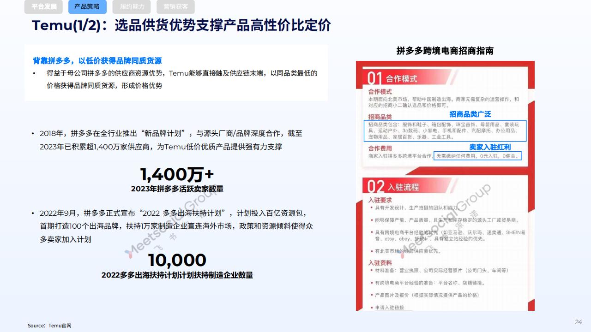The width and height of the screenshot is (591, 332).
Task: Click the 入驻要求 subheading
Action: [380, 200]
